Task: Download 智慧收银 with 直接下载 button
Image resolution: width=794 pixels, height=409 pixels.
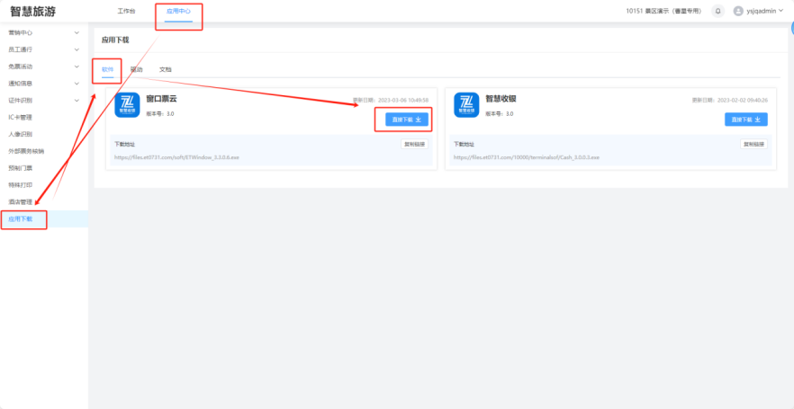Action: [746, 119]
